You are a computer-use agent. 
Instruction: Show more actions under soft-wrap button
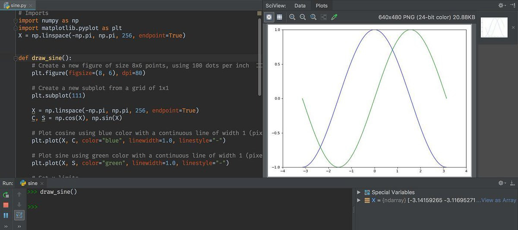(x=19, y=226)
